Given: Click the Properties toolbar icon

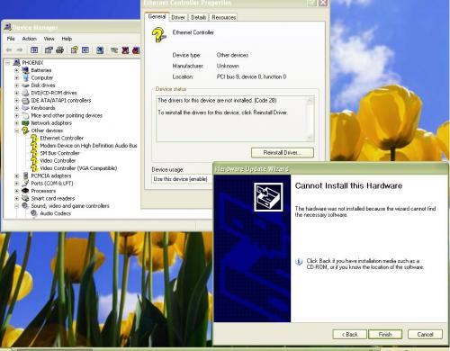Looking at the screenshot, I should click(x=49, y=50).
